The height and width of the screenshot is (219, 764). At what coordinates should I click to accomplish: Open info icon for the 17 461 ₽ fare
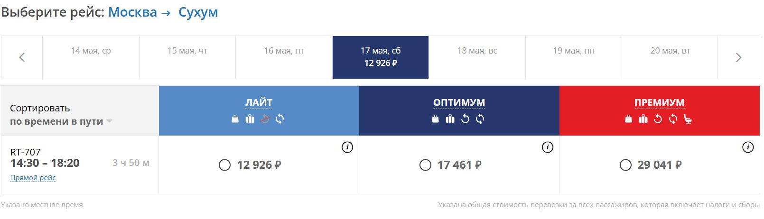[548, 147]
